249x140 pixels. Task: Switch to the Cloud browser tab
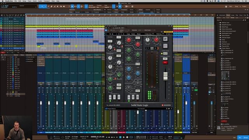click(241, 15)
